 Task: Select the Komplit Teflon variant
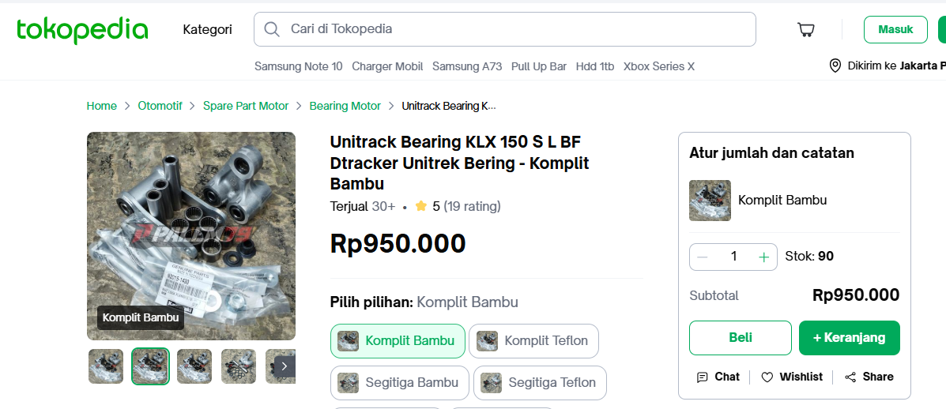(533, 341)
